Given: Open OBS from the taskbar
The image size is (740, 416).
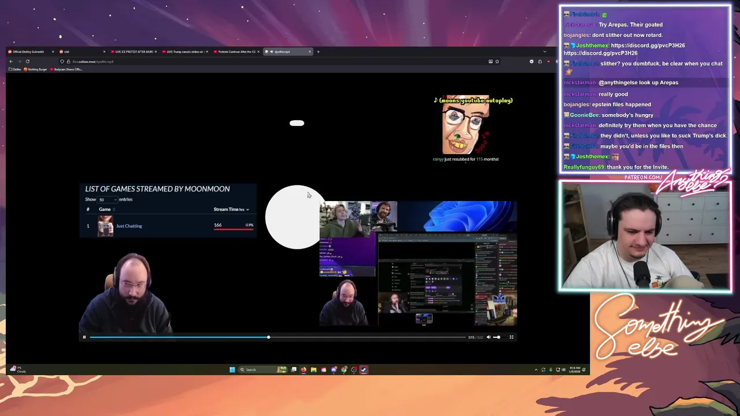Looking at the screenshot, I should (x=354, y=370).
